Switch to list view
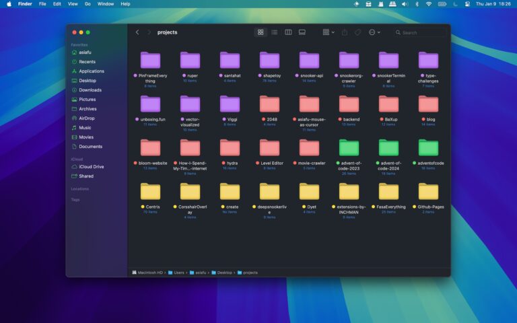 point(275,32)
